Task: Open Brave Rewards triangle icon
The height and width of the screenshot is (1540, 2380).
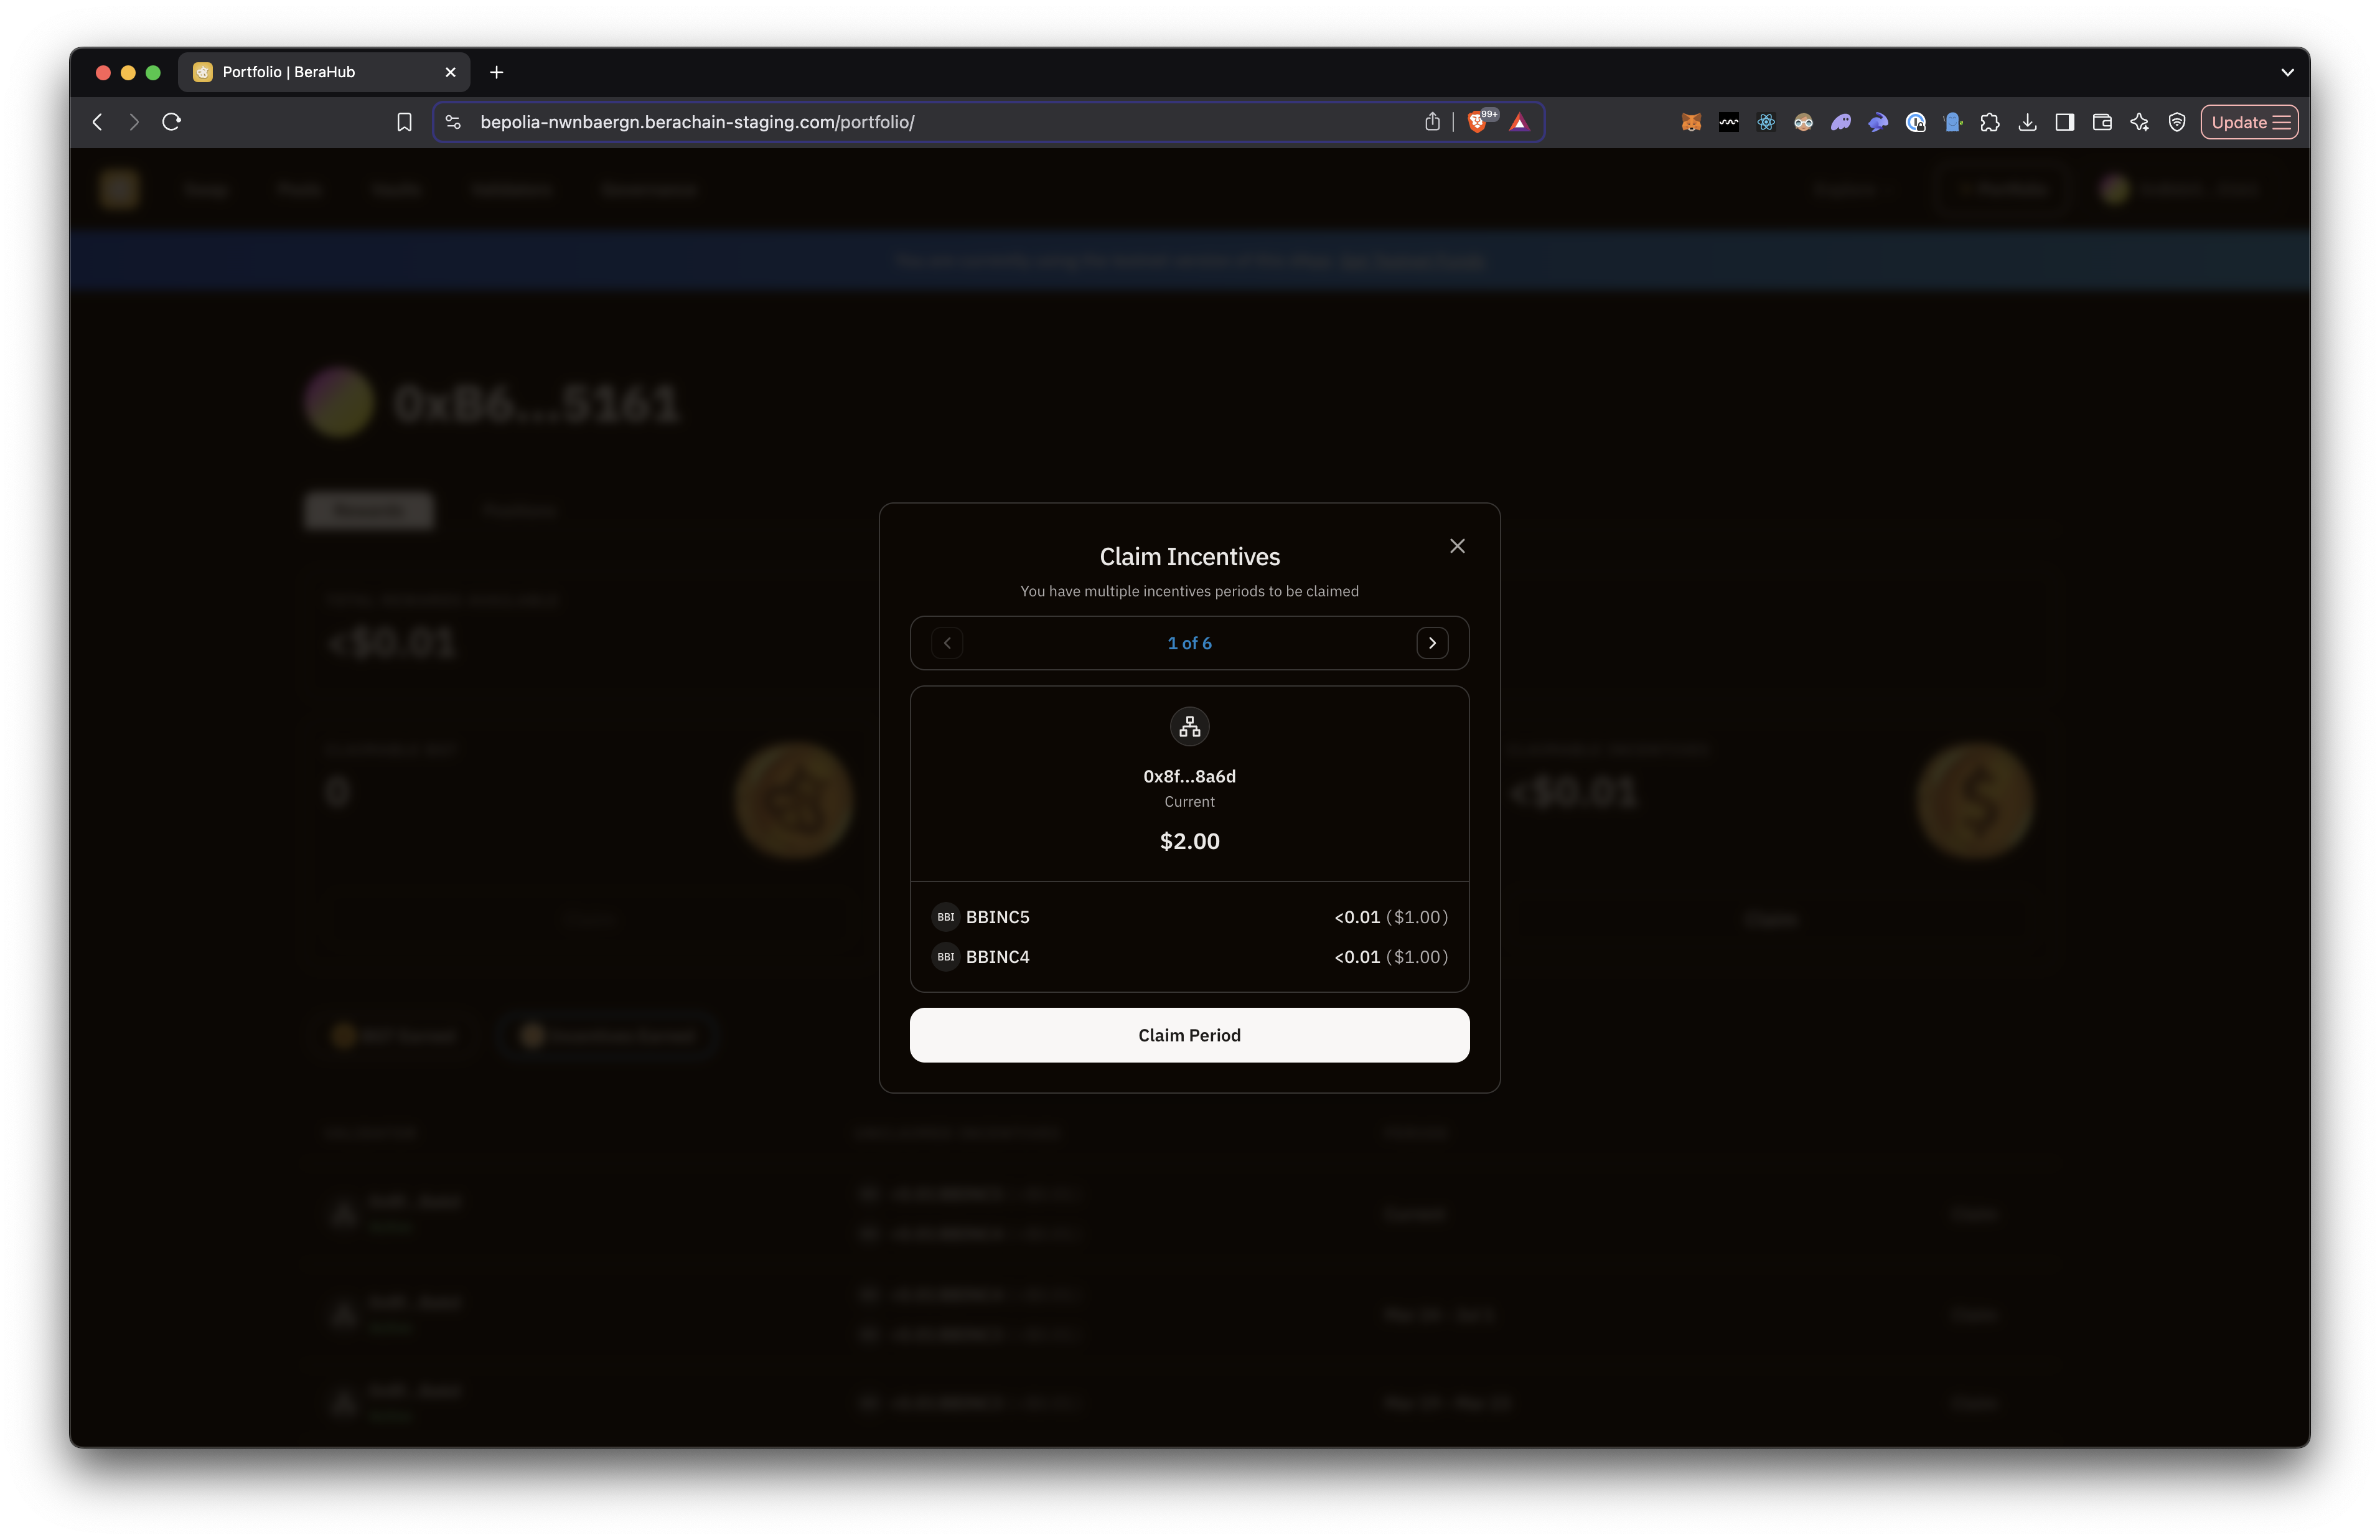Action: coord(1519,122)
